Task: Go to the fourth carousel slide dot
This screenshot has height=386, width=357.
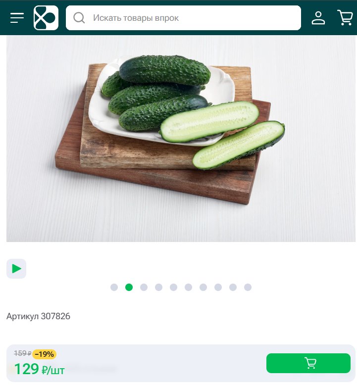Action: pyautogui.click(x=158, y=288)
